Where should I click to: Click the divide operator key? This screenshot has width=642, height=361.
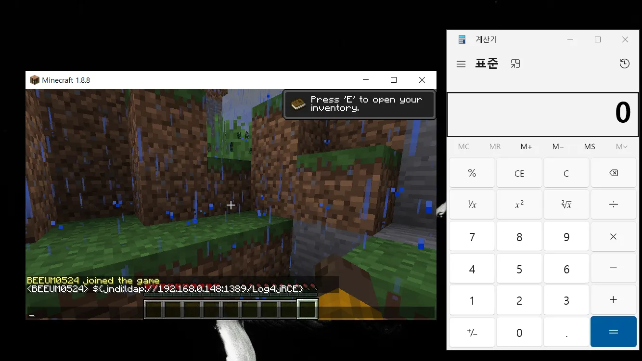coord(614,205)
